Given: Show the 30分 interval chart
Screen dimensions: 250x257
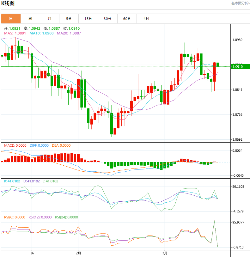Looking at the screenshot, I should click(108, 19).
